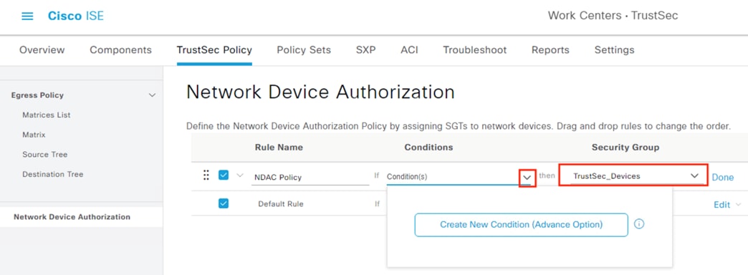Open Matrices List in sidebar
748x275 pixels.
[47, 115]
